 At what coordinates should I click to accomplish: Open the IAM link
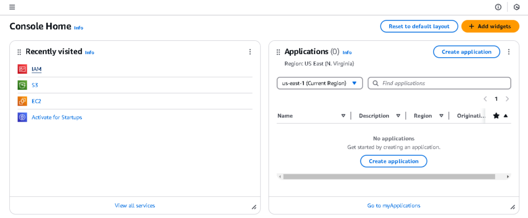point(37,69)
